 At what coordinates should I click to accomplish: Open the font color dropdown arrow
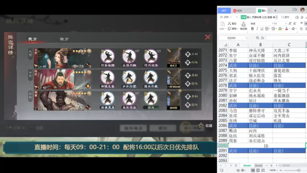coord(289,29)
